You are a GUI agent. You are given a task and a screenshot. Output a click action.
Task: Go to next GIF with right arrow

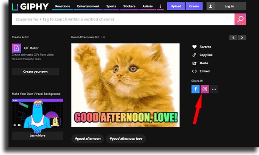[242, 38]
